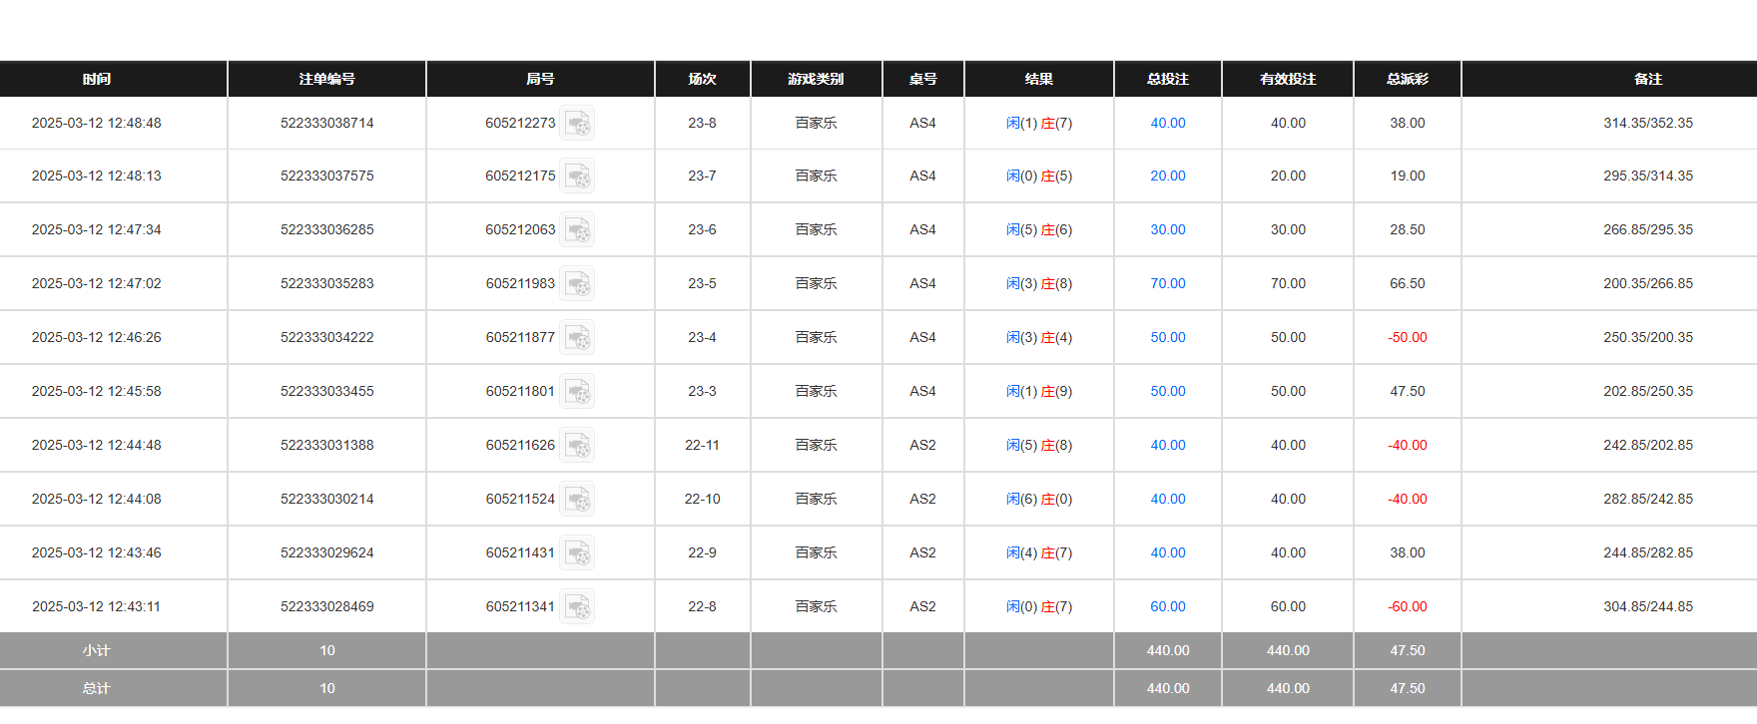Open video replay icon for round 605212175
This screenshot has height=724, width=1757.
pyautogui.click(x=577, y=177)
